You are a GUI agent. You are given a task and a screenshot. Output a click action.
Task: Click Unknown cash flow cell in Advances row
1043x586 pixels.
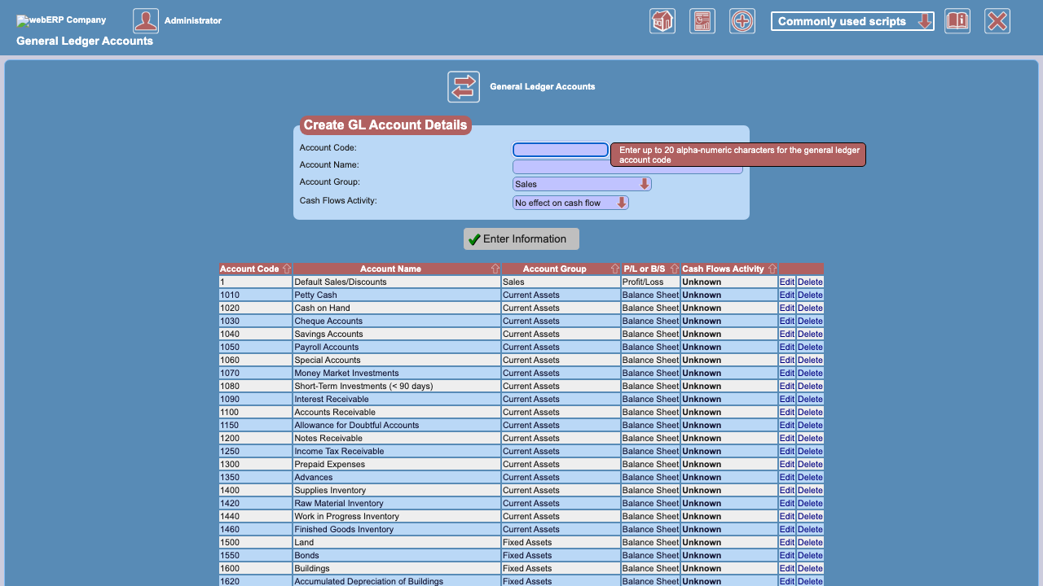pos(729,477)
